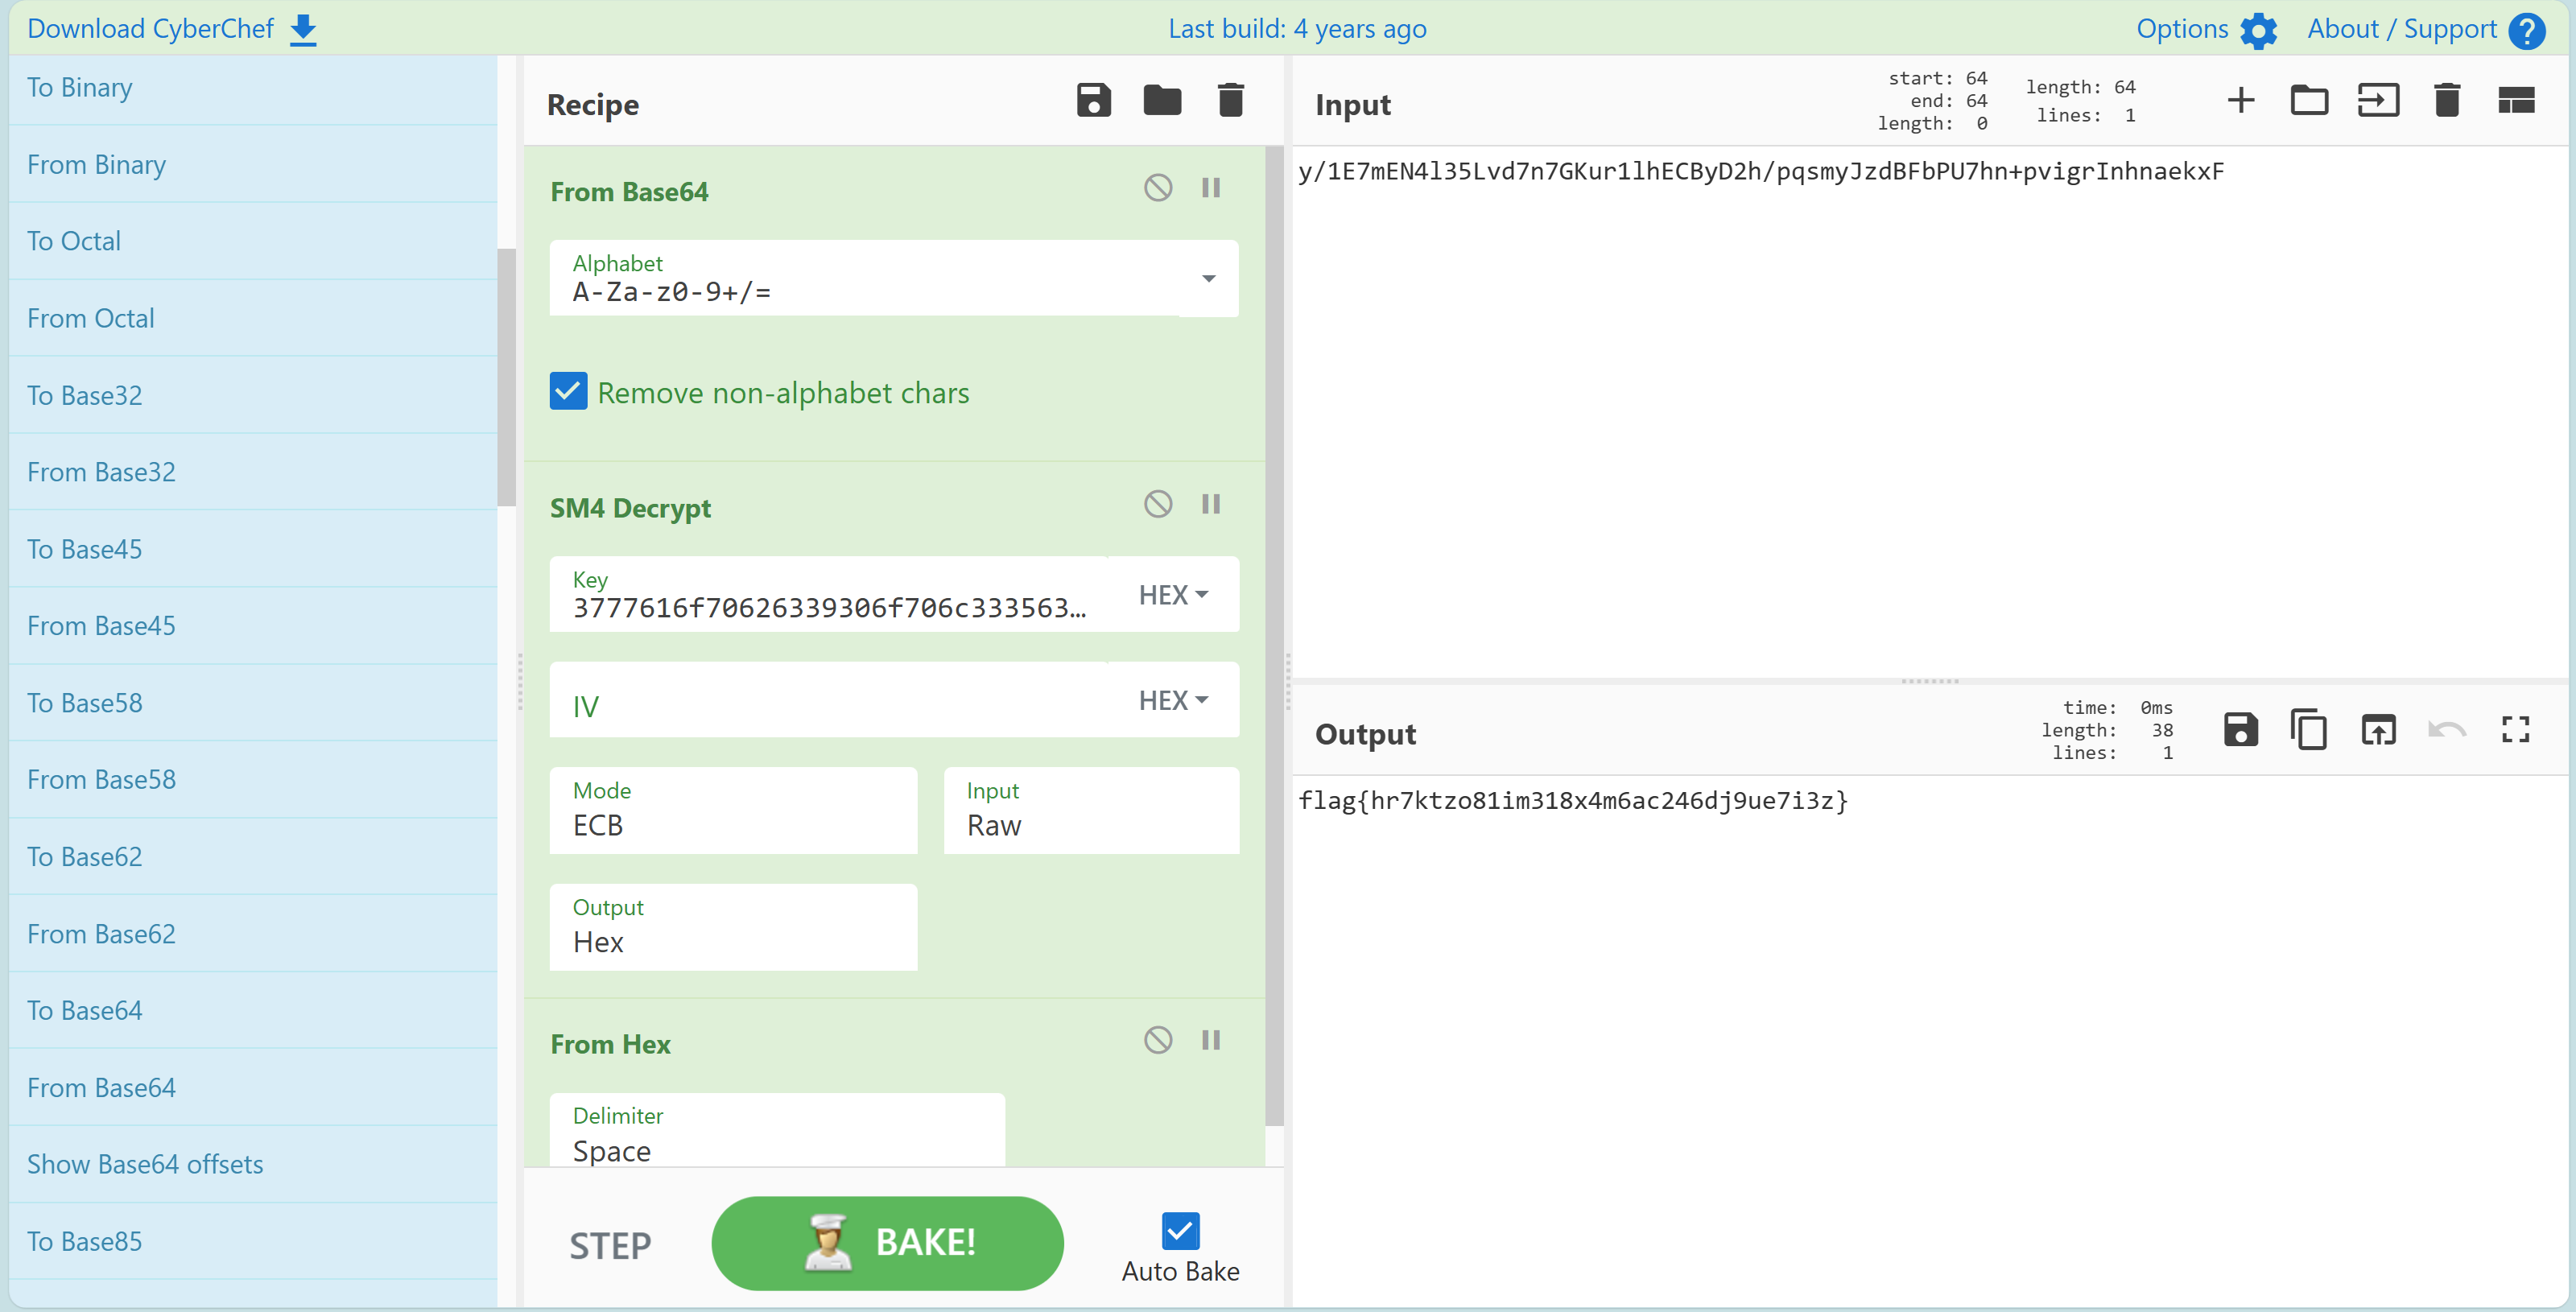
Task: Expand the Base64 Alphabet dropdown
Action: [1208, 279]
